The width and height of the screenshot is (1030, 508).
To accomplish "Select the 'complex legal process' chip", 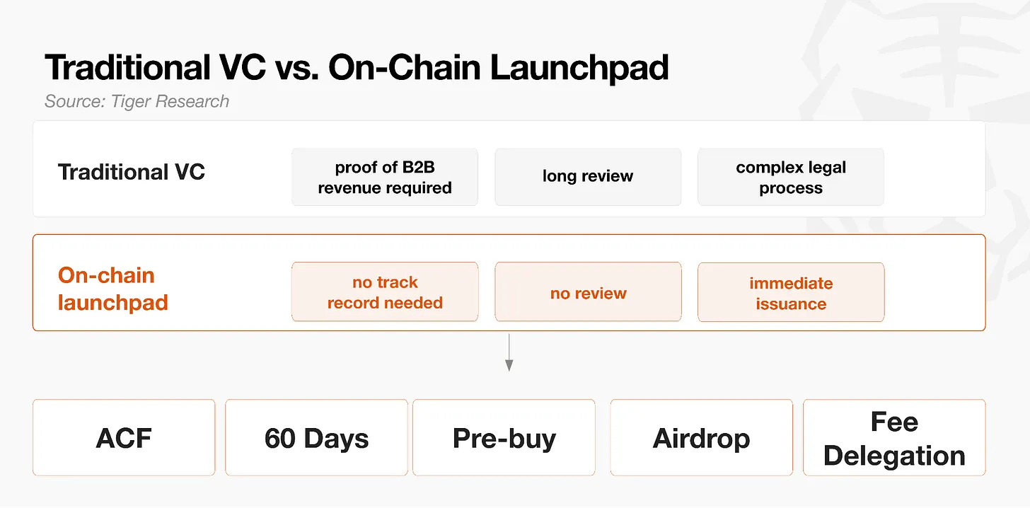I will [791, 177].
